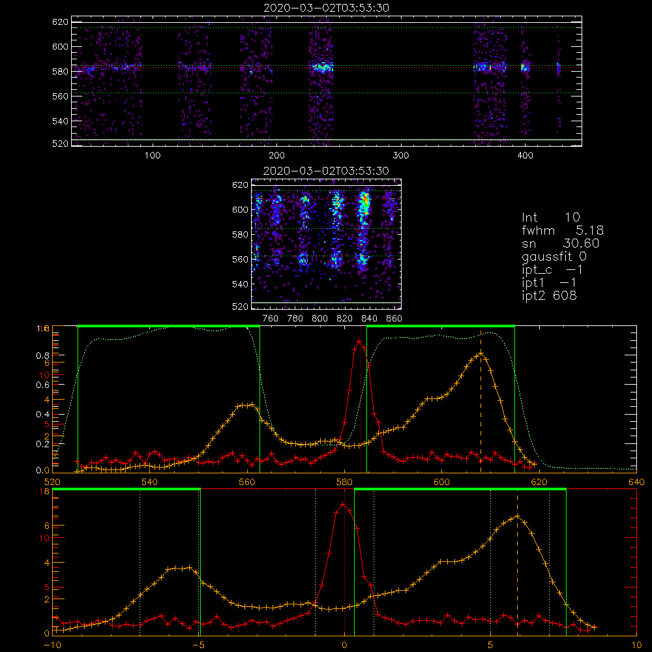Click the '-5' x-axis label of bottom plot
Viewport: 652px width, 652px height.
199,645
